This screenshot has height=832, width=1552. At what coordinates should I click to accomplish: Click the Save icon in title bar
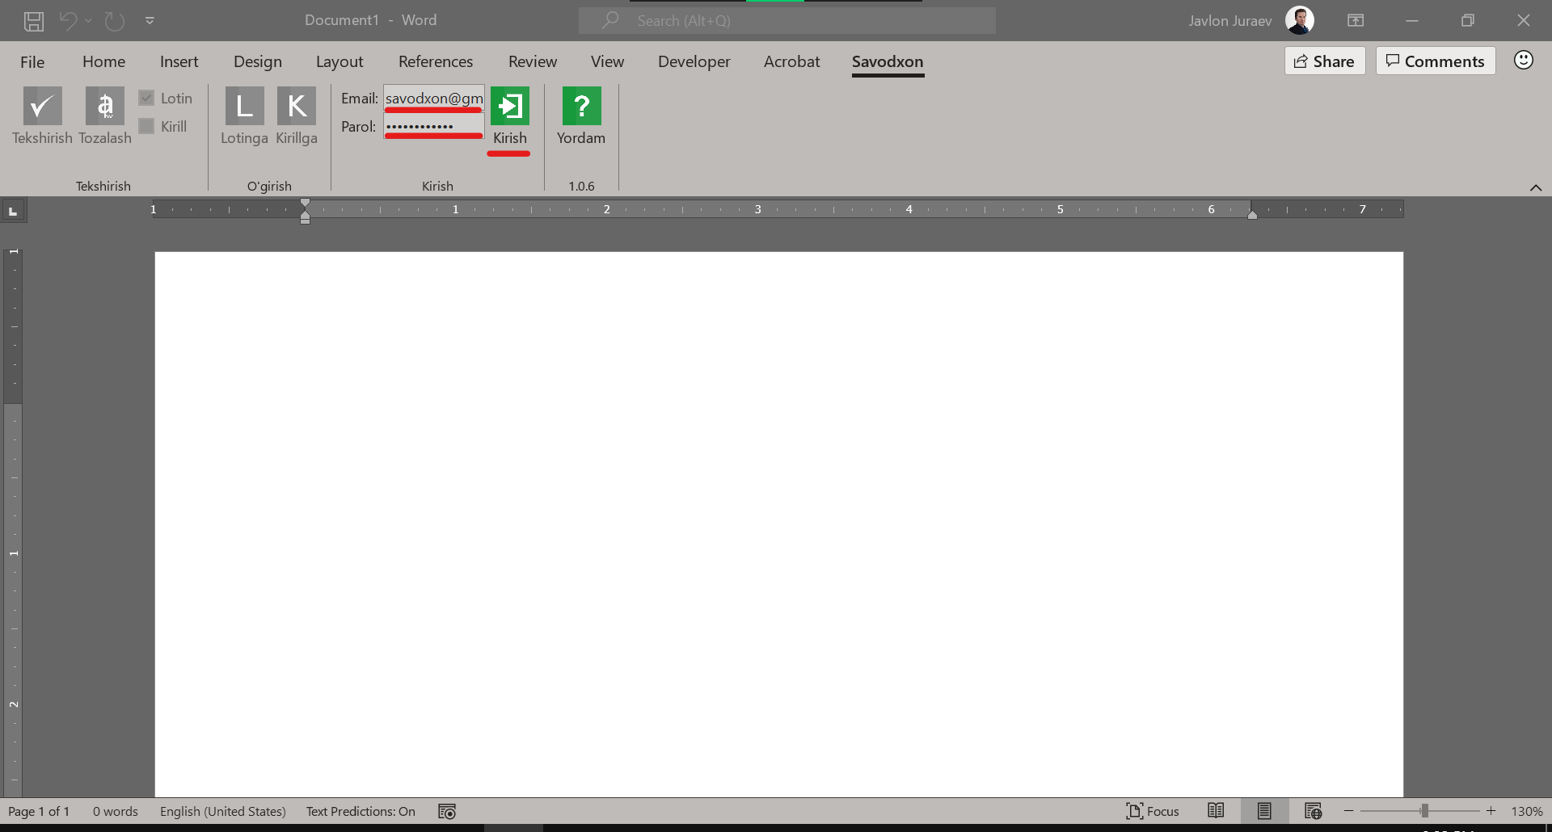pos(34,21)
